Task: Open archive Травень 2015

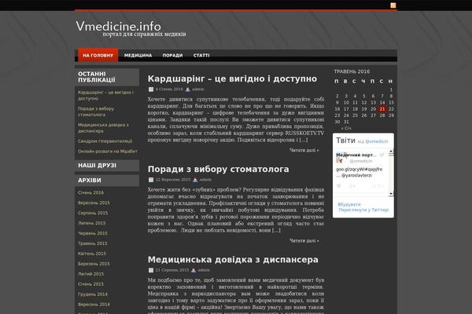Action: coord(92,243)
